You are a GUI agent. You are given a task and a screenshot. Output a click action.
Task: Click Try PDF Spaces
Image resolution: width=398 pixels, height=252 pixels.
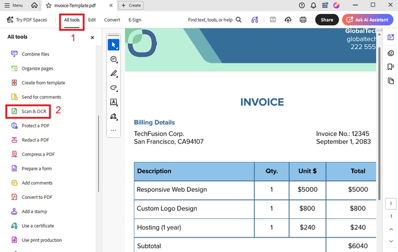coord(27,20)
